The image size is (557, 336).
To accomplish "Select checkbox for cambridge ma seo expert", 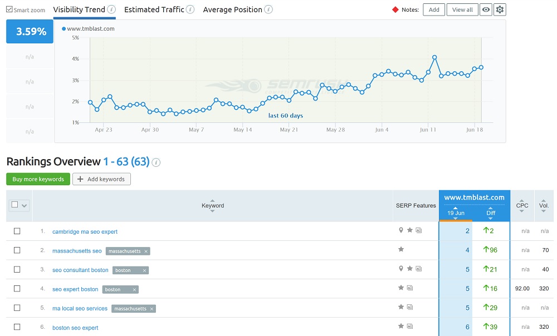I will click(17, 231).
